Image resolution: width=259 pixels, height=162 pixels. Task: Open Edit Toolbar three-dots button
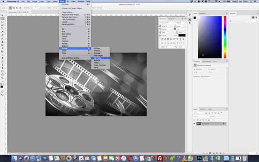coord(3,81)
